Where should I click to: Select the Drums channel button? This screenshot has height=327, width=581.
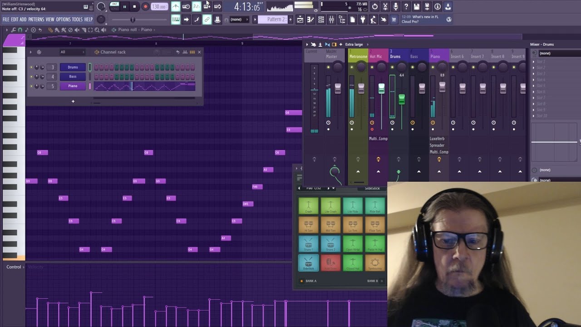tap(73, 67)
